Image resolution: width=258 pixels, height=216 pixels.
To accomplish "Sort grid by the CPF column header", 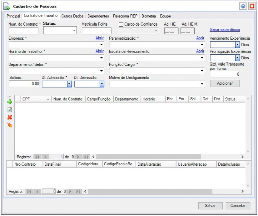I will [34, 99].
